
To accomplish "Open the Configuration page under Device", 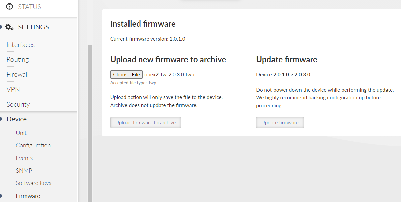I will [x=33, y=145].
